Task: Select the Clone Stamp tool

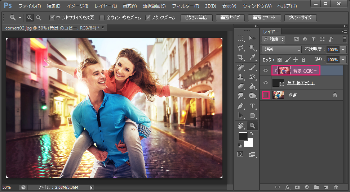Action: [240, 77]
